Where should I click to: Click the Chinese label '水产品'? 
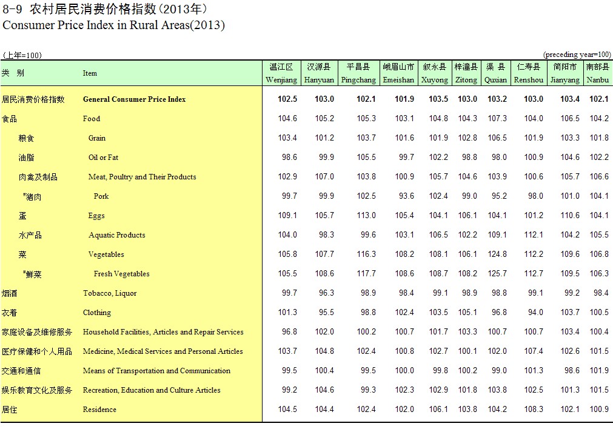click(30, 235)
